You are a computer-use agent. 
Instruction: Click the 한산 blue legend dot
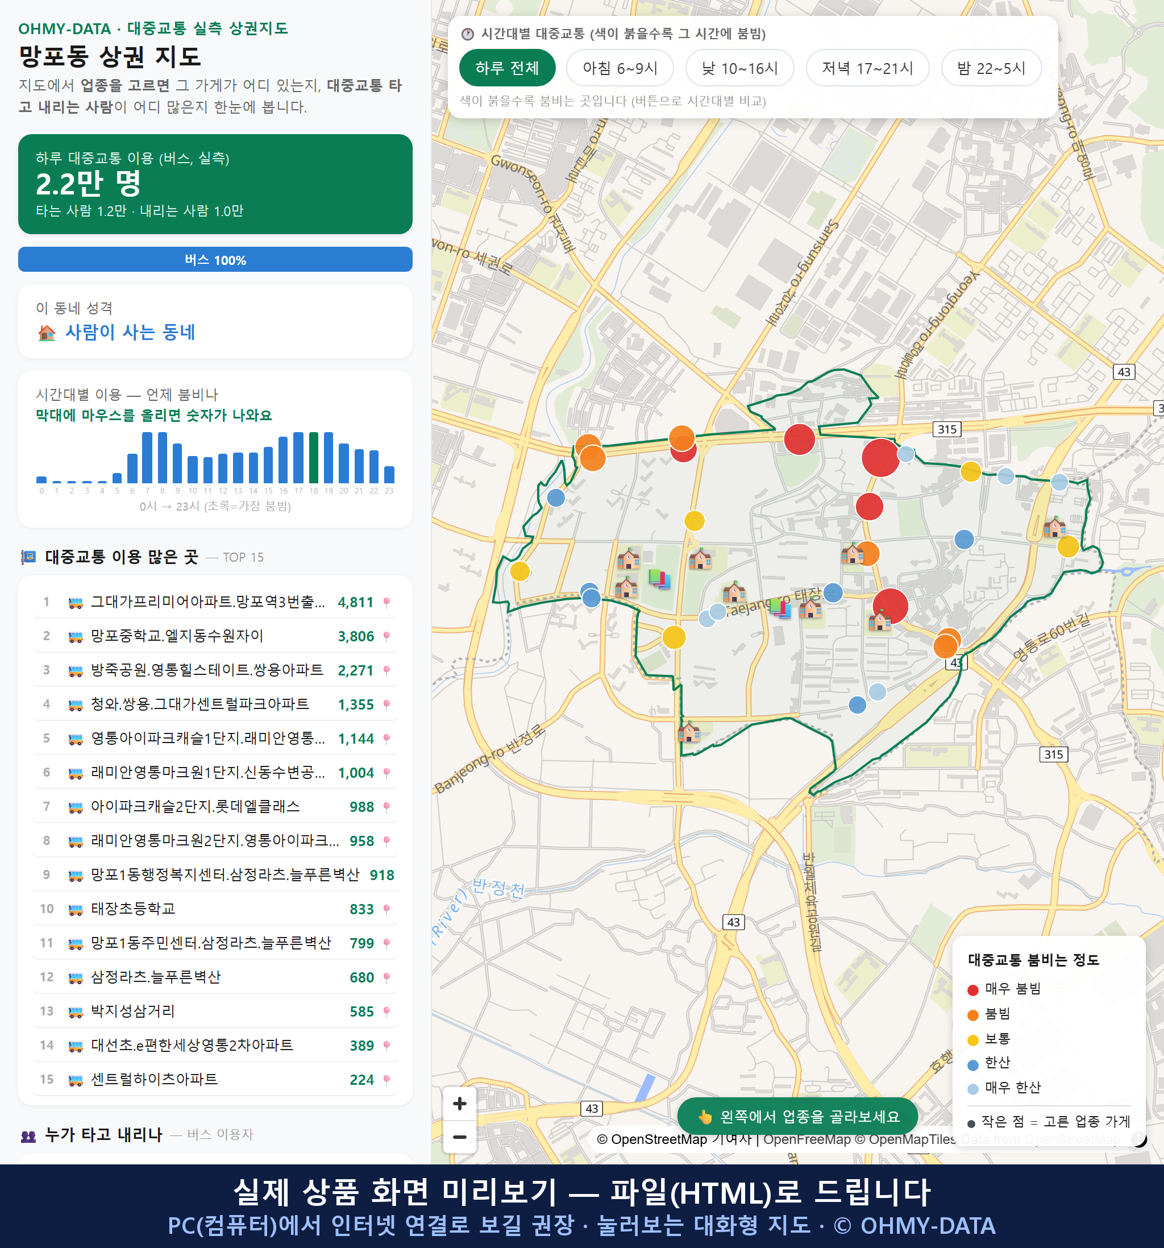click(972, 1065)
